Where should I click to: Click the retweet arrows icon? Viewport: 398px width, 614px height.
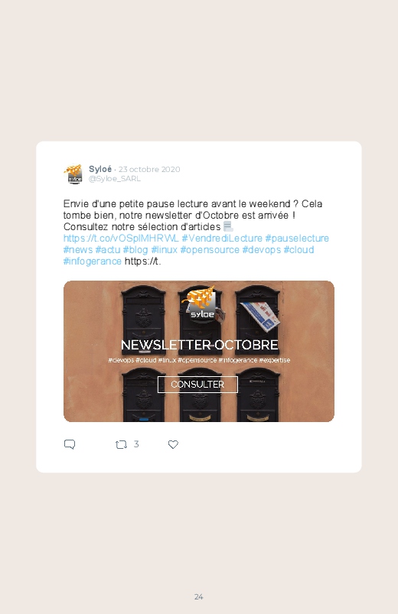[121, 444]
